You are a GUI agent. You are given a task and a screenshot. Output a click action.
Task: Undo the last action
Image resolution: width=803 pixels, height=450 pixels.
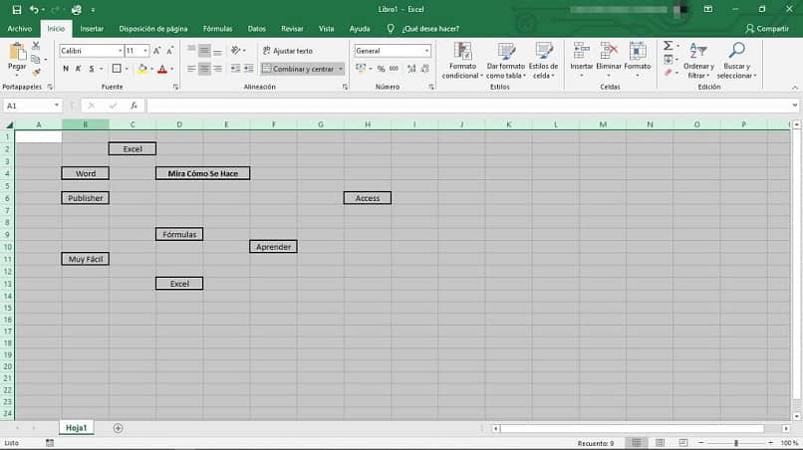point(34,10)
